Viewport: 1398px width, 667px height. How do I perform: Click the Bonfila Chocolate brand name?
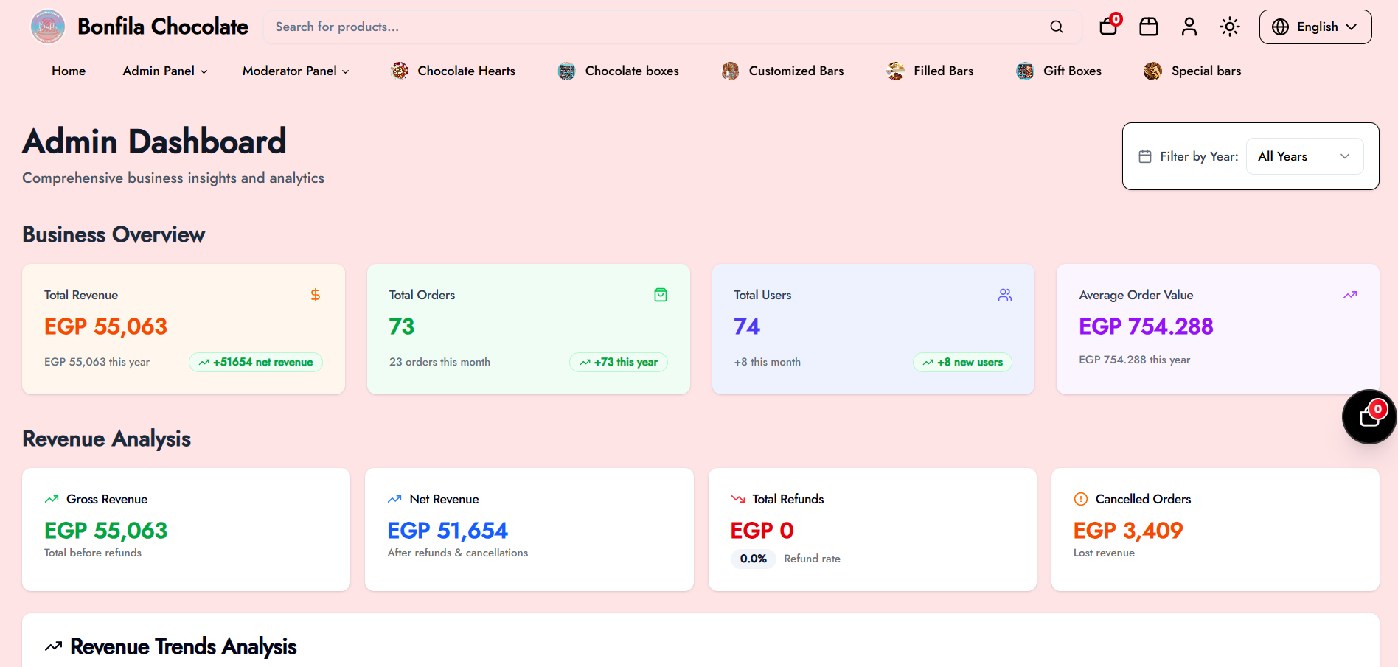(163, 27)
